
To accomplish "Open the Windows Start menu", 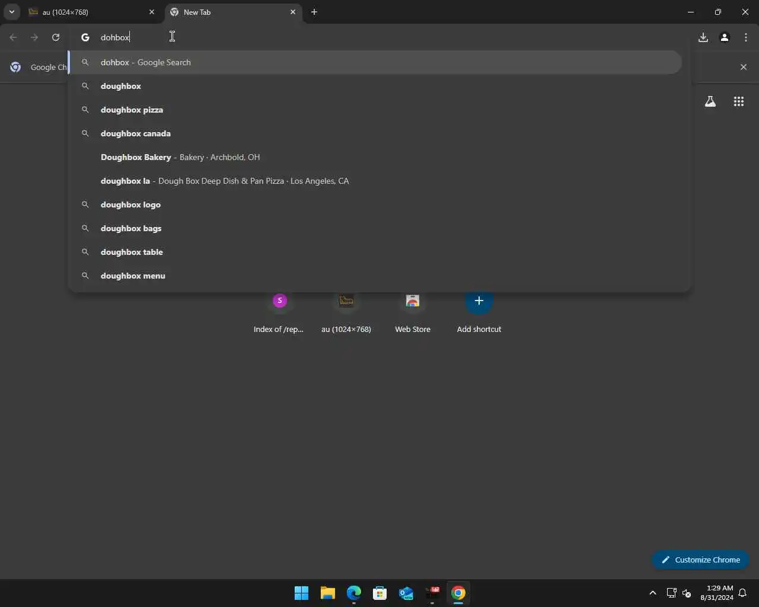I will point(302,593).
